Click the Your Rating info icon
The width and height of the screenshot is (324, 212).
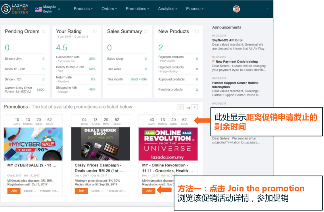point(95,31)
